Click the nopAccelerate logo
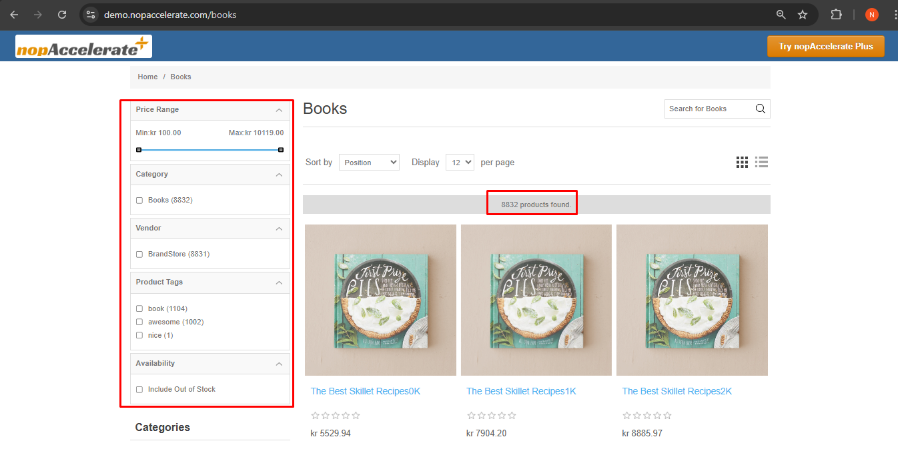 point(83,47)
